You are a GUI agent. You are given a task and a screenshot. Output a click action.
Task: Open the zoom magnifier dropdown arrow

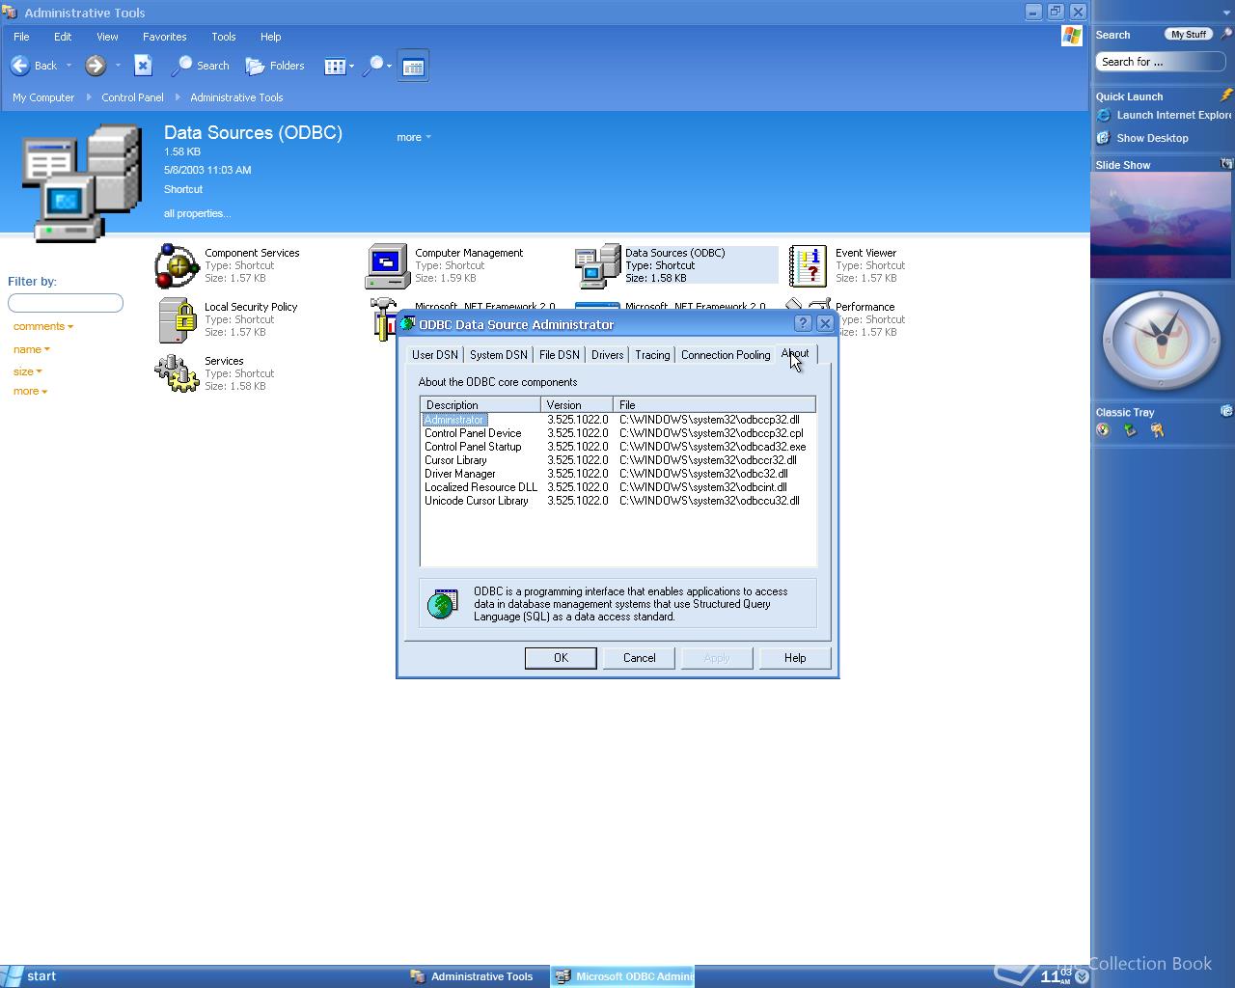389,67
